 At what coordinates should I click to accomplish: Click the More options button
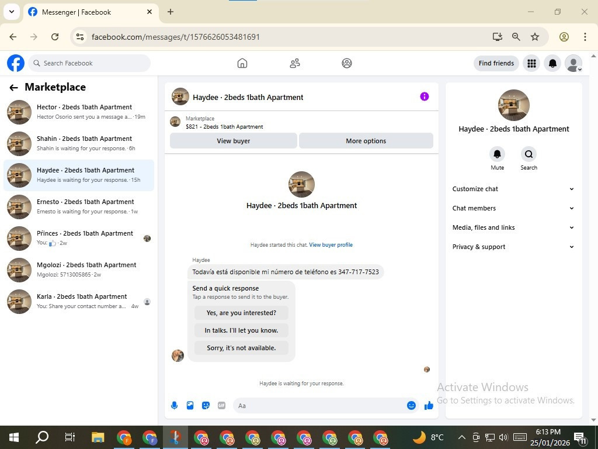(366, 141)
